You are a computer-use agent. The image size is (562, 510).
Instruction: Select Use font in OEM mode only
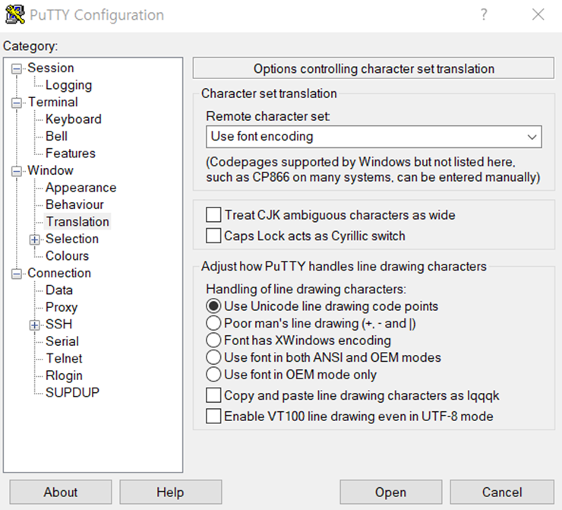tap(213, 375)
